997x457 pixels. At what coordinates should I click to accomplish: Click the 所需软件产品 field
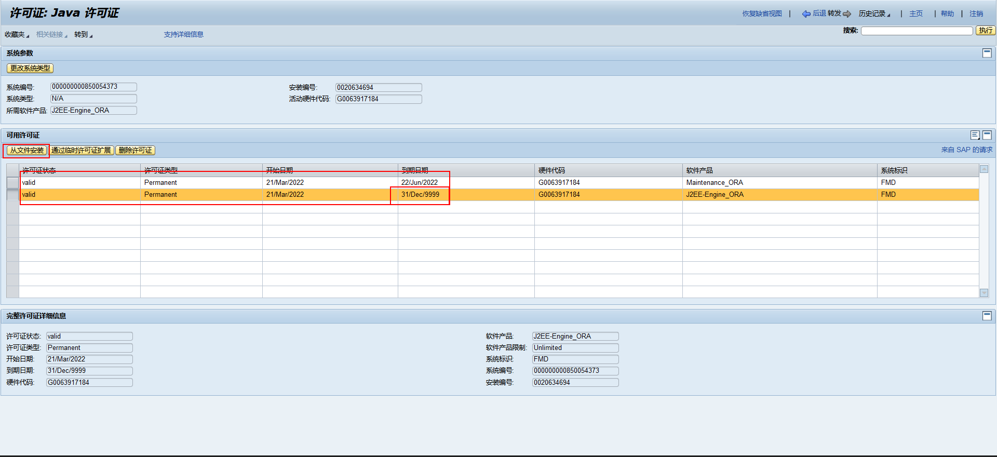click(93, 110)
